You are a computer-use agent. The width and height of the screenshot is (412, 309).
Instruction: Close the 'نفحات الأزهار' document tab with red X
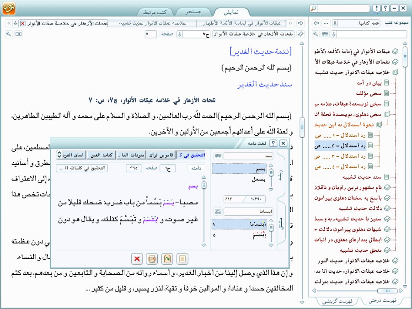23,24
